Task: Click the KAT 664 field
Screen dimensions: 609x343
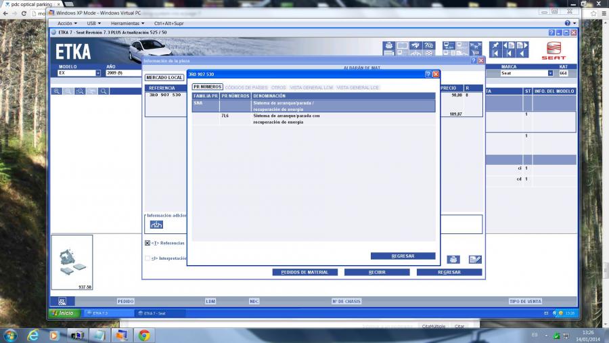Action: (x=563, y=73)
